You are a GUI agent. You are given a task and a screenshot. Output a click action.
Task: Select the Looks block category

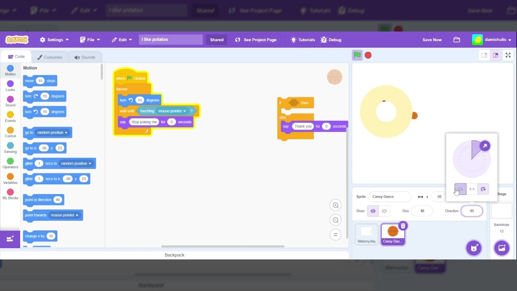[10, 86]
